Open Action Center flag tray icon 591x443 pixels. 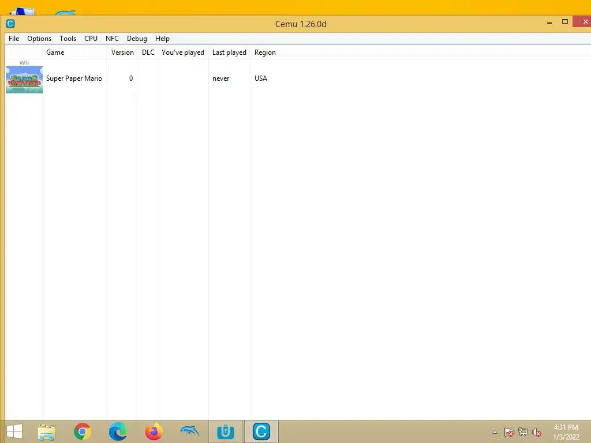[x=509, y=432]
